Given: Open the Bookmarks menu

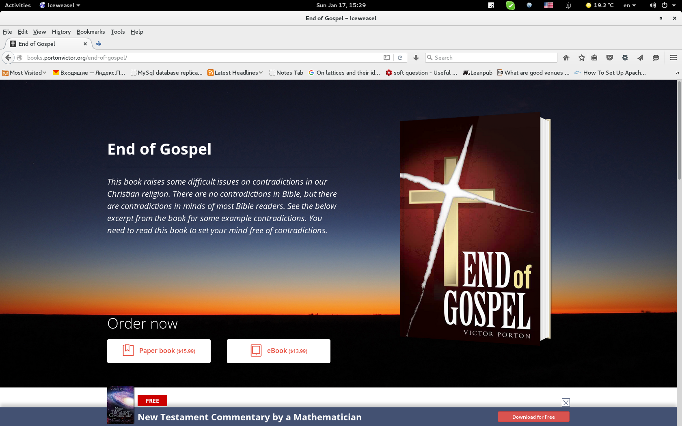Looking at the screenshot, I should (x=91, y=32).
